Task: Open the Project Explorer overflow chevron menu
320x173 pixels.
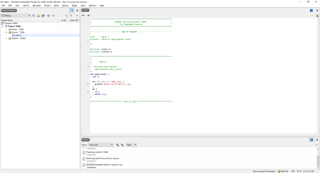Action: (x=77, y=16)
